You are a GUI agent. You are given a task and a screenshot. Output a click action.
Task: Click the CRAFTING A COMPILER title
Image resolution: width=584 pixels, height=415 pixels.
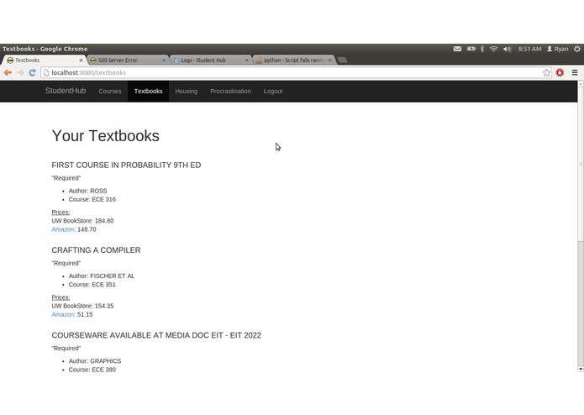point(96,250)
